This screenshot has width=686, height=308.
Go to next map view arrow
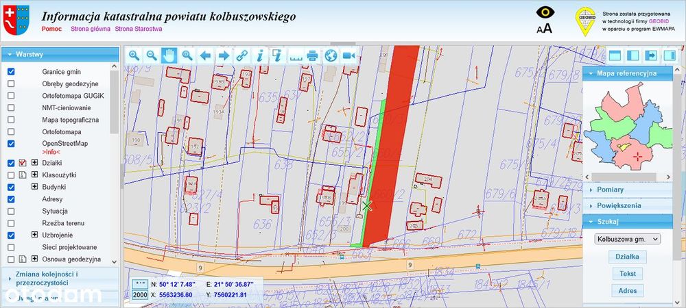tap(224, 55)
